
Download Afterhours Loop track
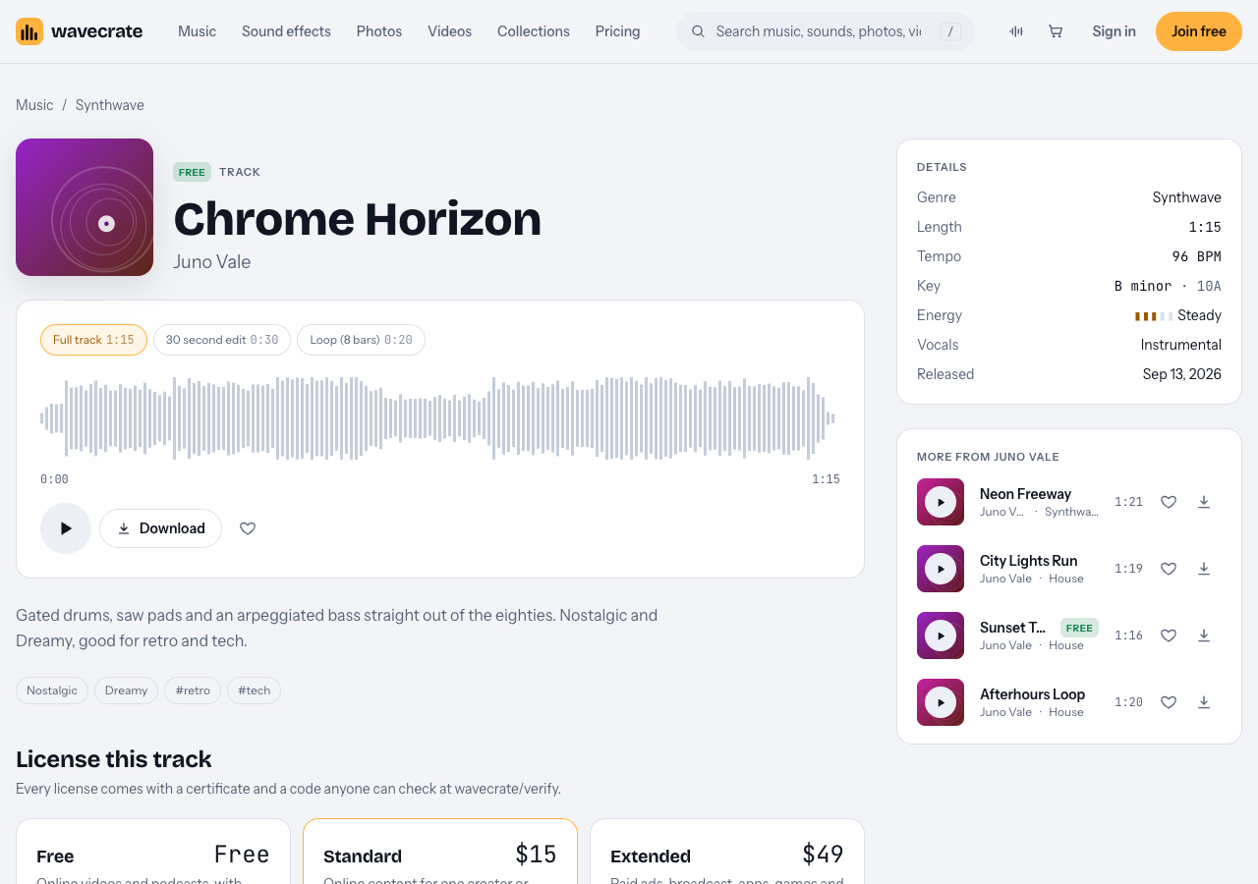pyautogui.click(x=1204, y=702)
